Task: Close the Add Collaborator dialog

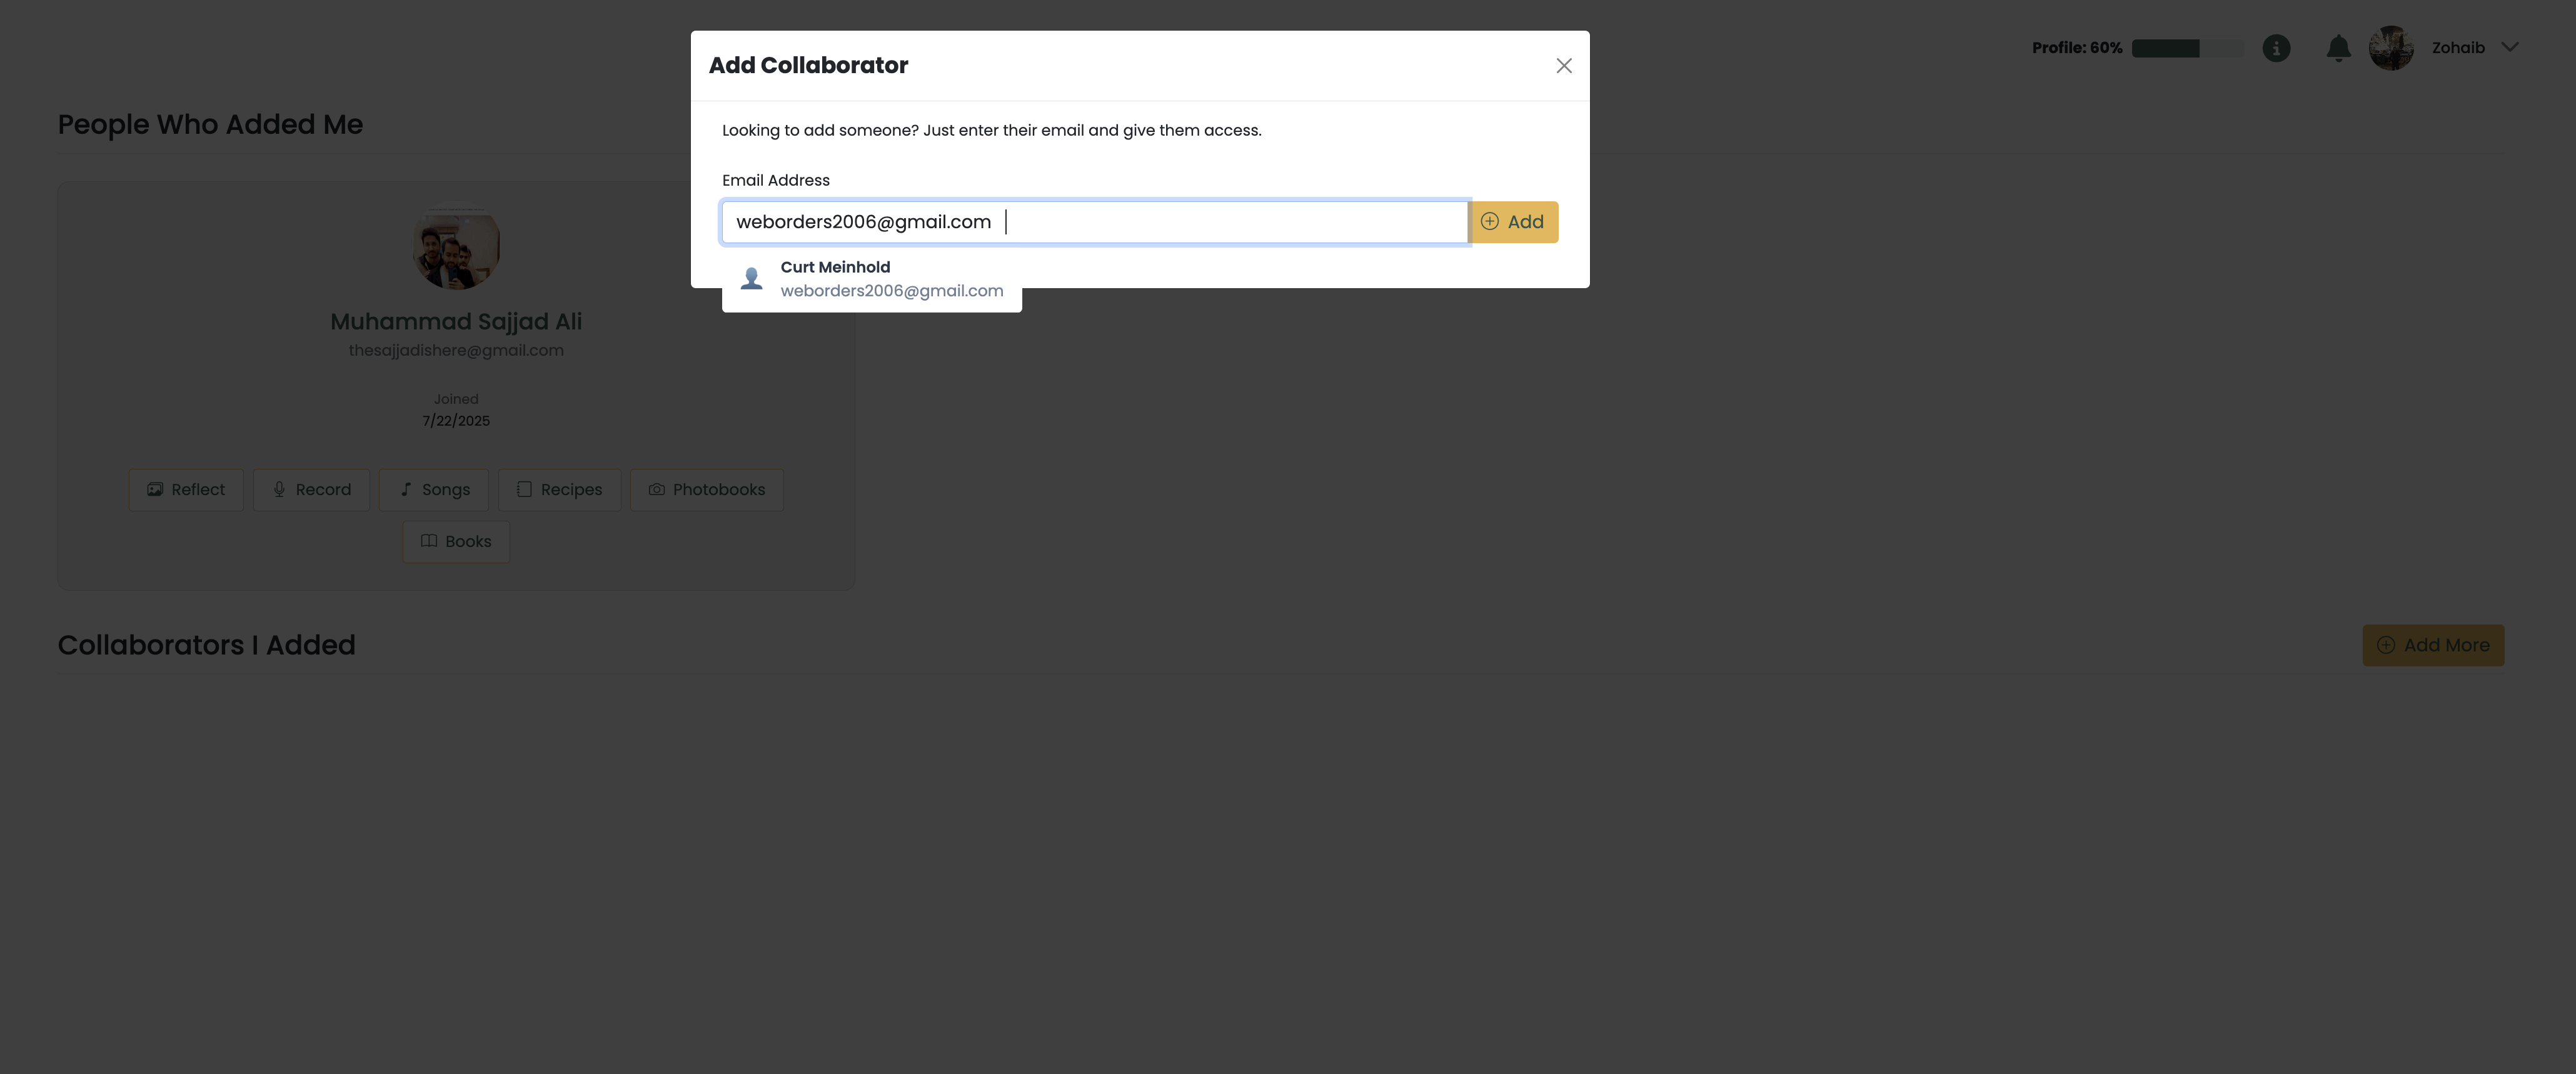Action: tap(1564, 66)
